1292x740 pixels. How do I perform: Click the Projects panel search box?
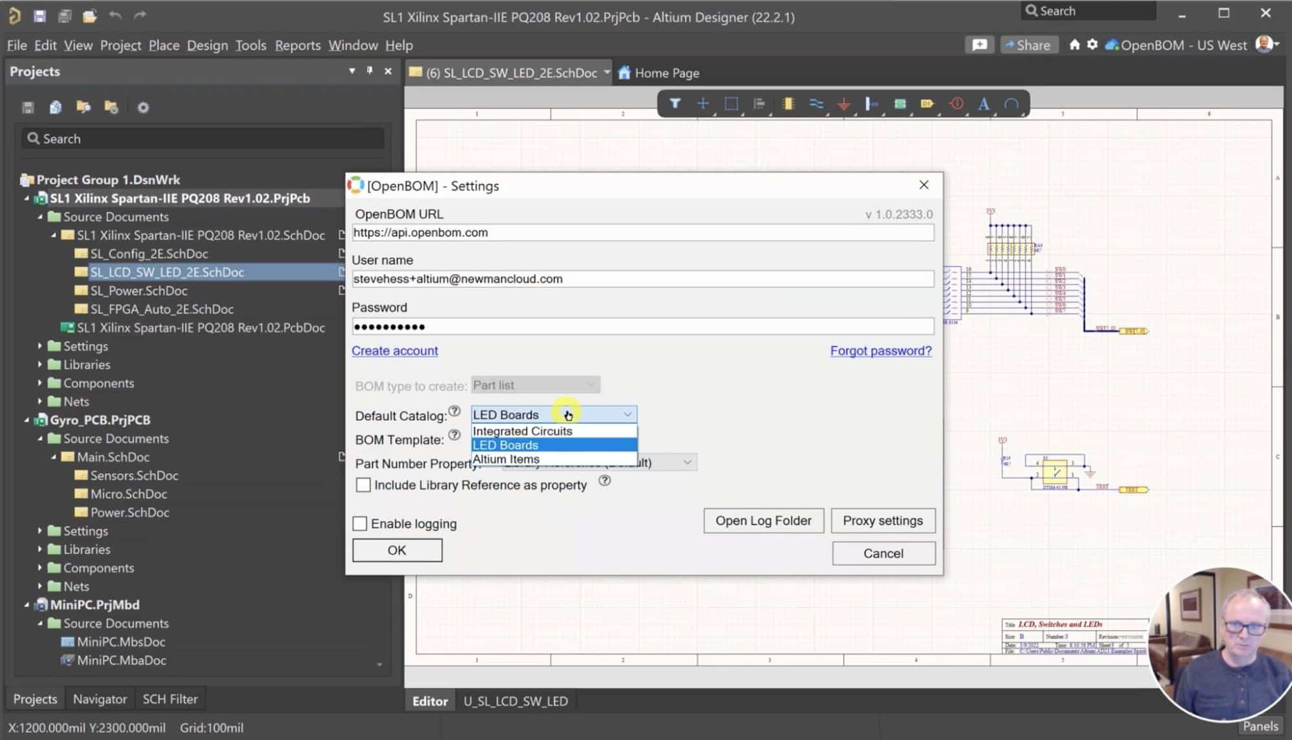[x=202, y=138]
